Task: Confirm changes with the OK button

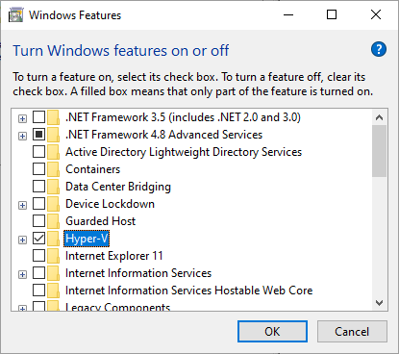Action: tap(272, 332)
